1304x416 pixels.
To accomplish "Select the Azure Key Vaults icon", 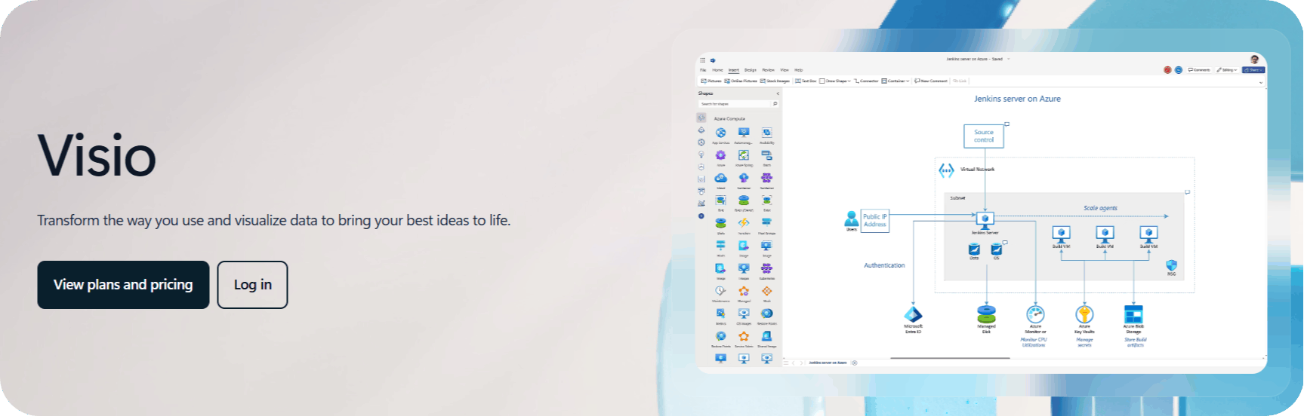I will coord(1084,314).
